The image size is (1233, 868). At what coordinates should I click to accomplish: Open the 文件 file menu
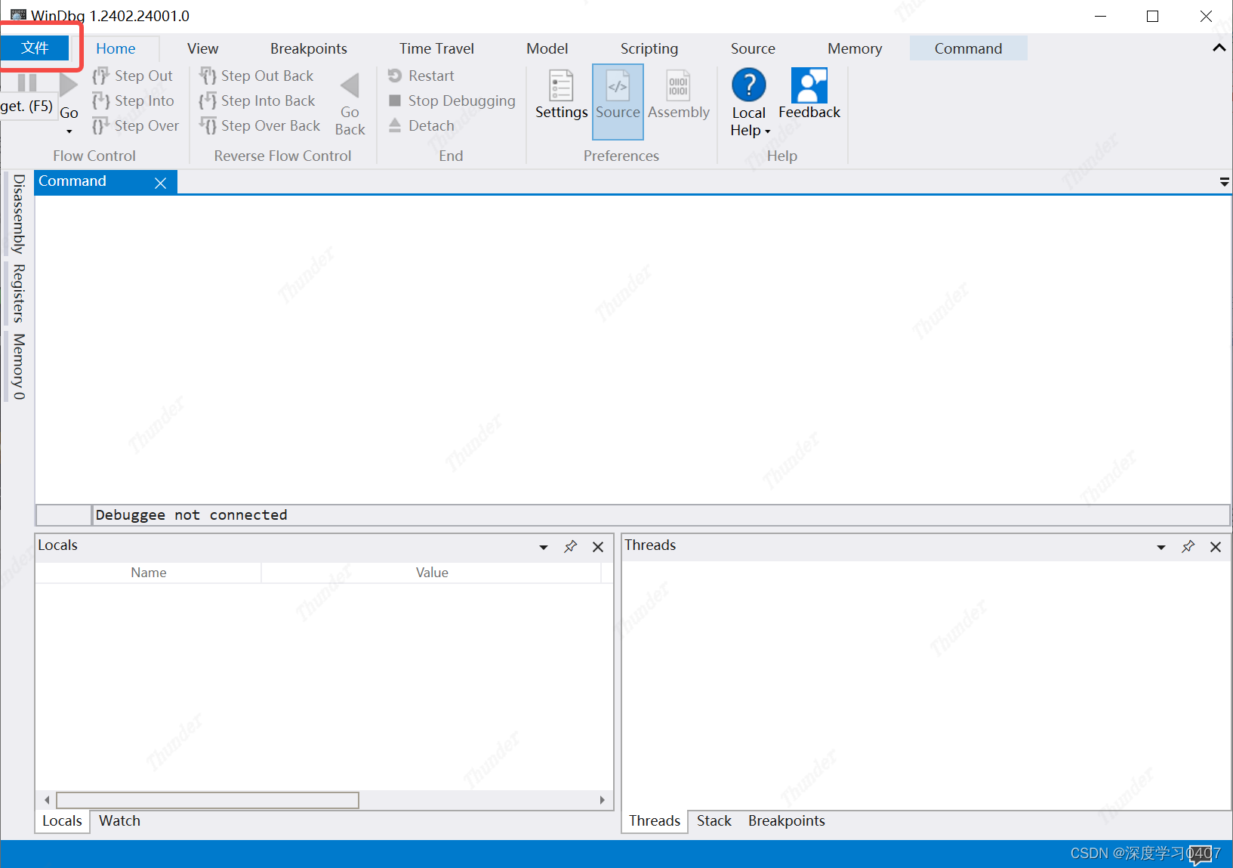pos(35,48)
